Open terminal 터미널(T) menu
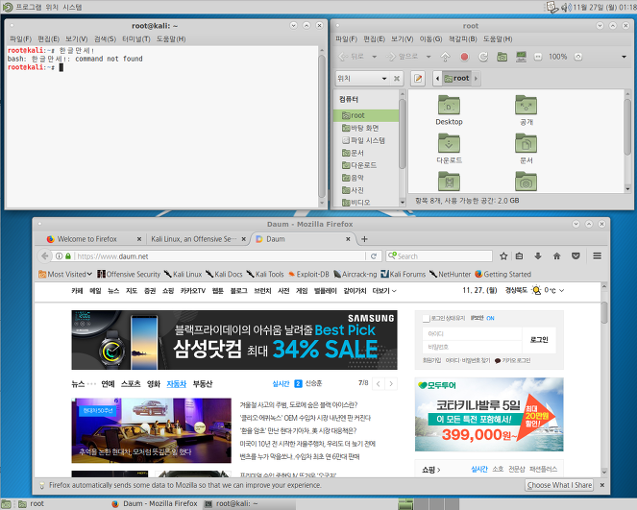Image resolution: width=637 pixels, height=510 pixels. click(x=136, y=39)
